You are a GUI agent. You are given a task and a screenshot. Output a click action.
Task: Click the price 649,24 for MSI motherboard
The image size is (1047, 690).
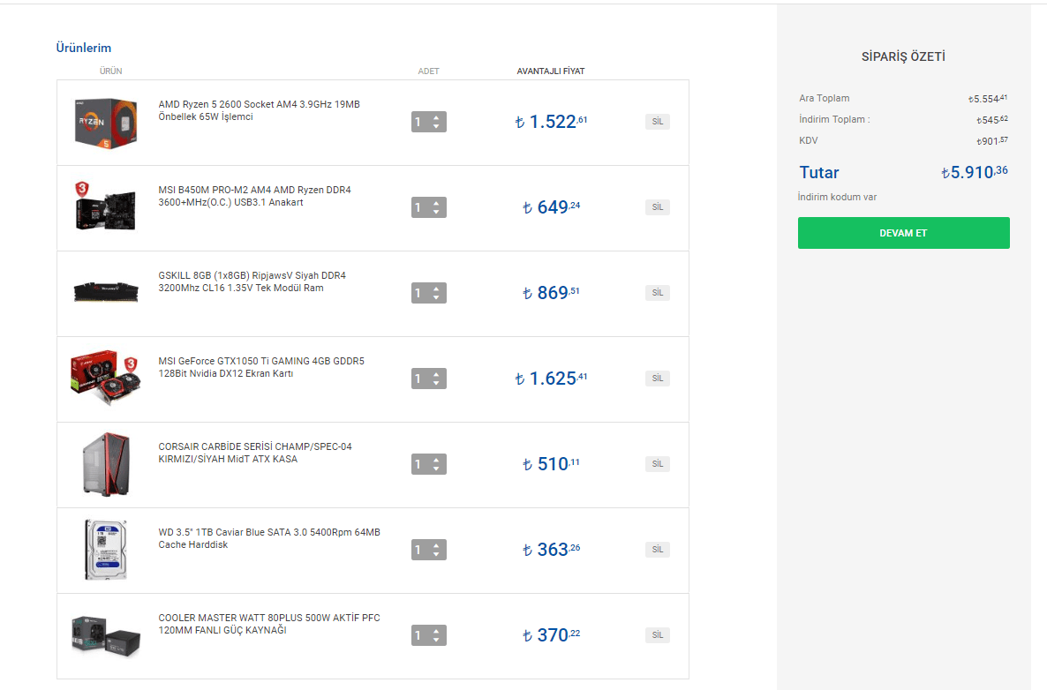[x=551, y=206]
